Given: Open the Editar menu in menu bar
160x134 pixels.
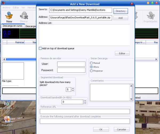Looking at the screenshot, I should [16, 8].
